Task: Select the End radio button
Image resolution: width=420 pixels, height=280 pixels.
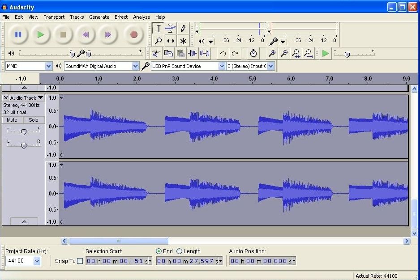Action: 159,251
